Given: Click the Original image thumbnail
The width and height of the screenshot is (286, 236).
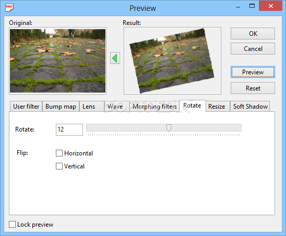Looking at the screenshot, I should coord(57,61).
